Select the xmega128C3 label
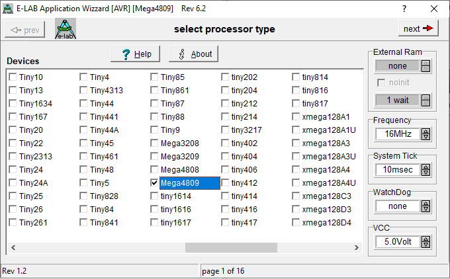Image resolution: width=450 pixels, height=279 pixels. click(327, 196)
